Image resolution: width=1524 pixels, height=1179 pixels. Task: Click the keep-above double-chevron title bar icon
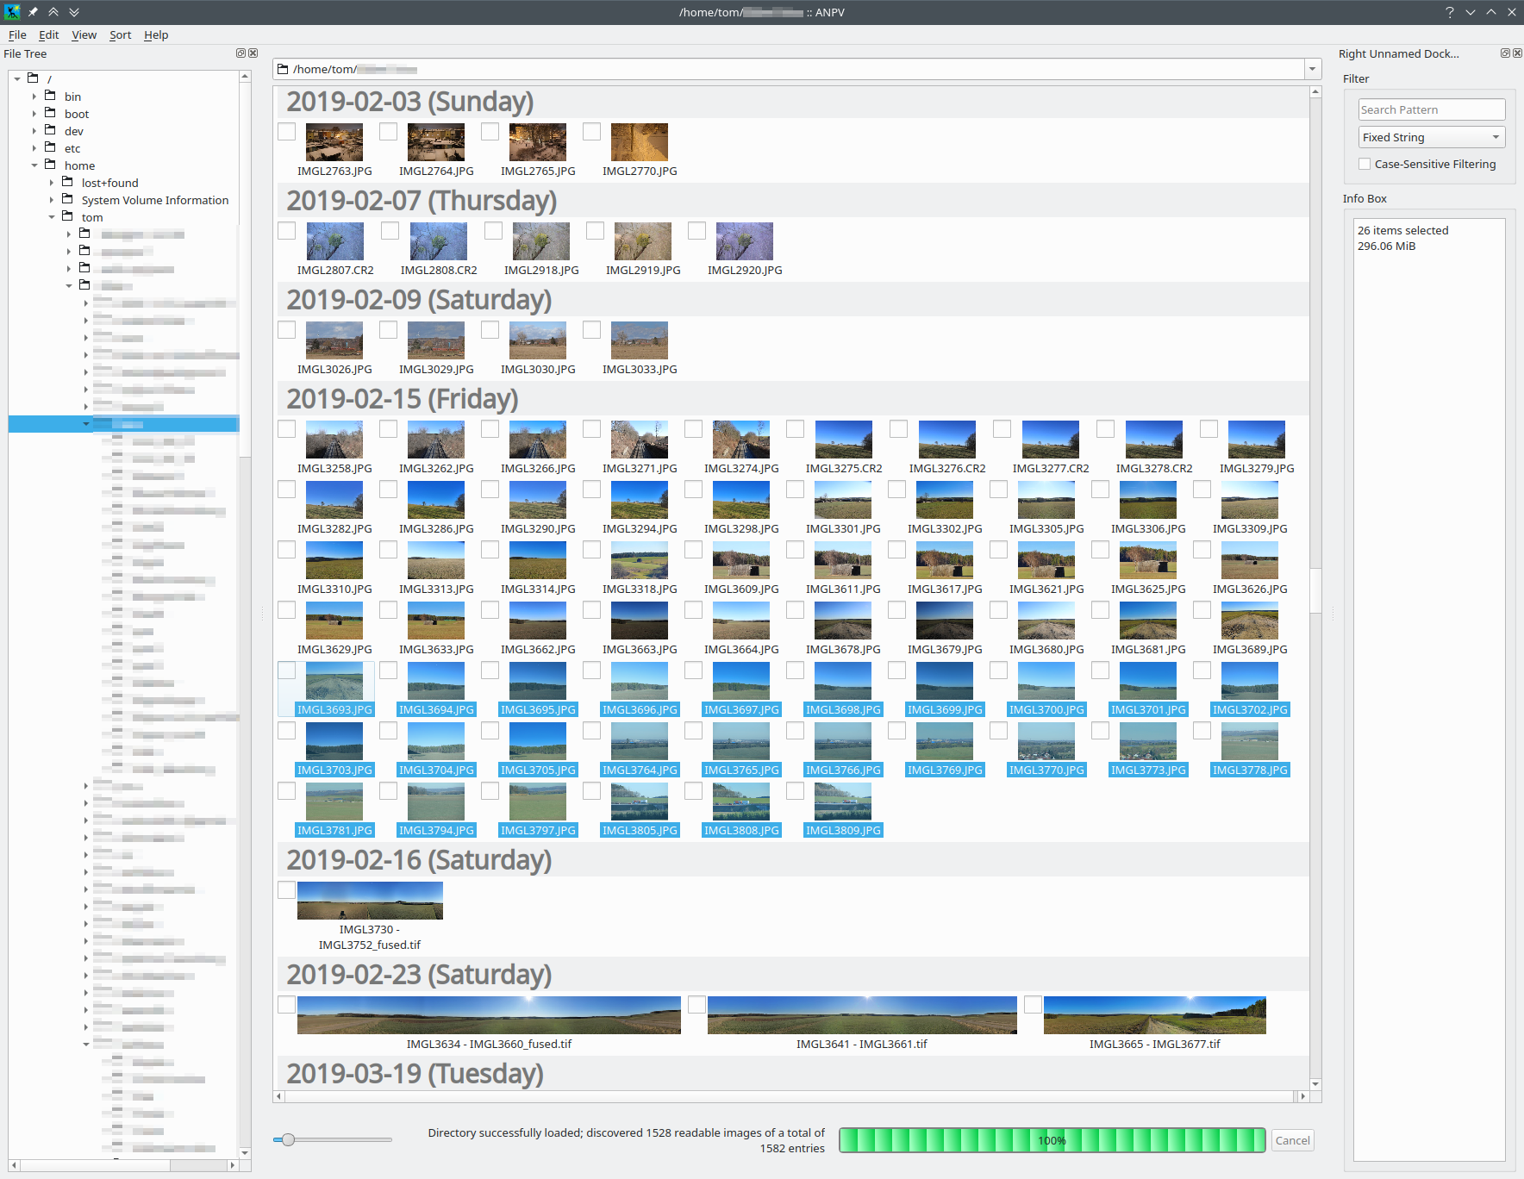(53, 12)
